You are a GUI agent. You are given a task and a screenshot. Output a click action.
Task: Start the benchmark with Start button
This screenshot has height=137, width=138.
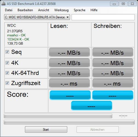point(46,129)
